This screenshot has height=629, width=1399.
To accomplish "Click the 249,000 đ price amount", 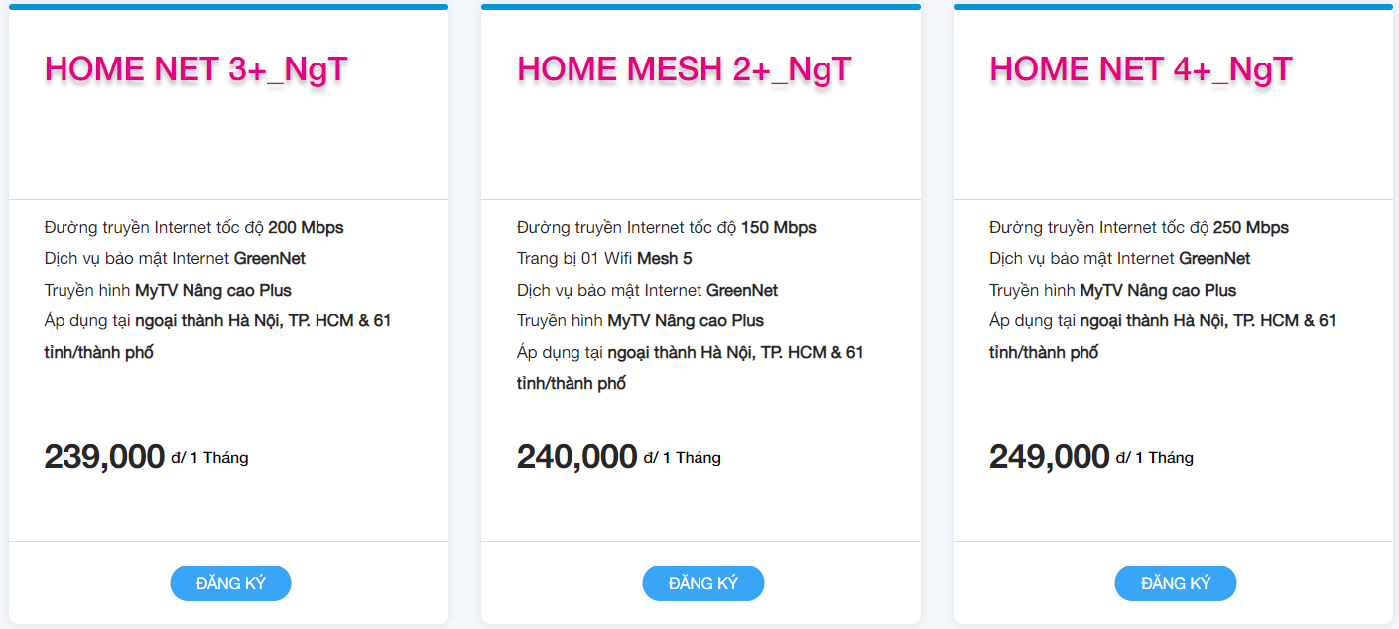I will pos(1049,457).
